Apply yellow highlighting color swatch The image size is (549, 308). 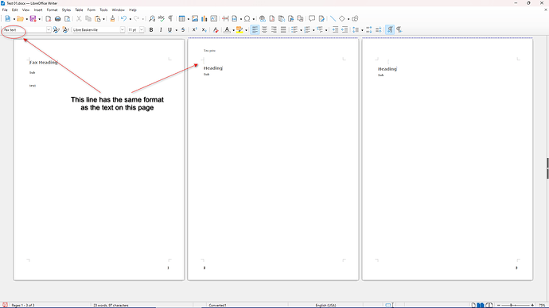pyautogui.click(x=239, y=30)
